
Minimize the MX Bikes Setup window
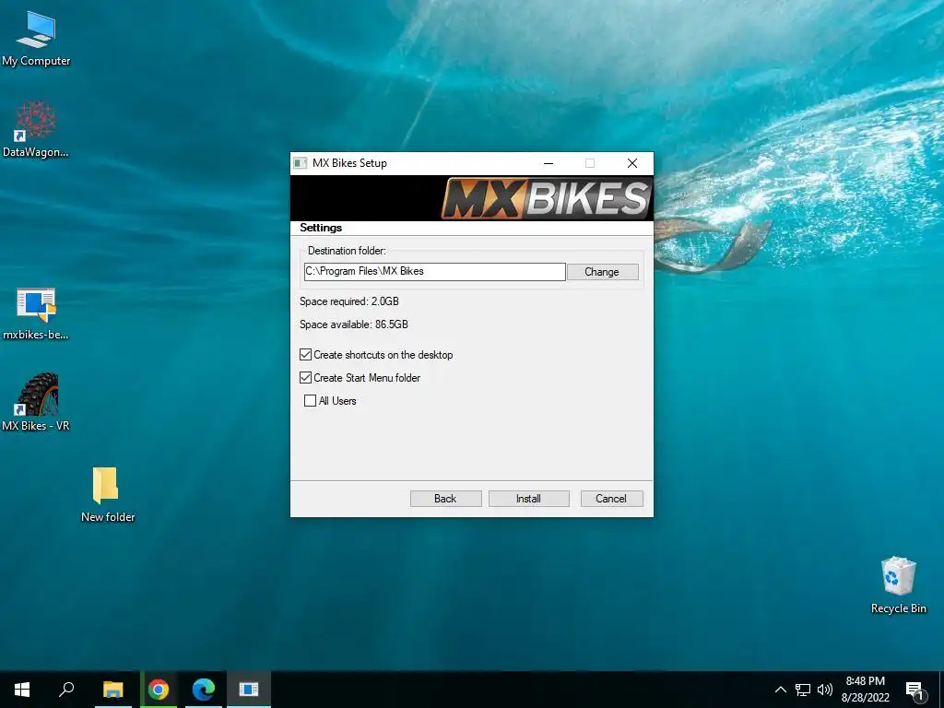(549, 163)
